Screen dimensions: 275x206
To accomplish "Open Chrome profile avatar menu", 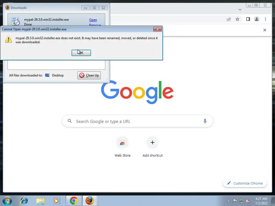I will (x=257, y=19).
